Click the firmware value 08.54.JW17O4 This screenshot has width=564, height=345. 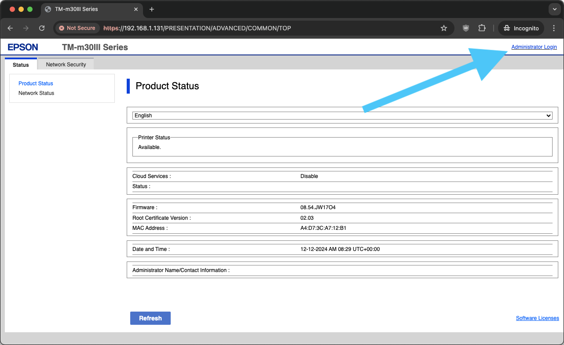318,207
